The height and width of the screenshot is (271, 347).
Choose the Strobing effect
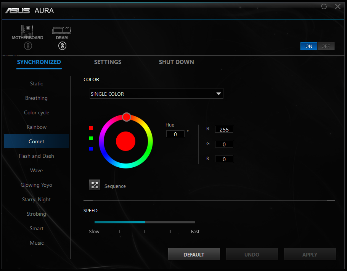point(37,214)
